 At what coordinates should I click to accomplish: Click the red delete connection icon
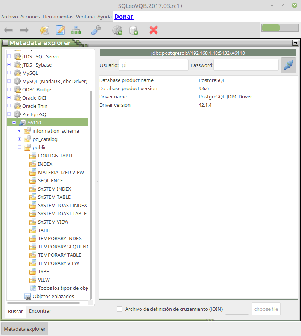click(x=154, y=30)
